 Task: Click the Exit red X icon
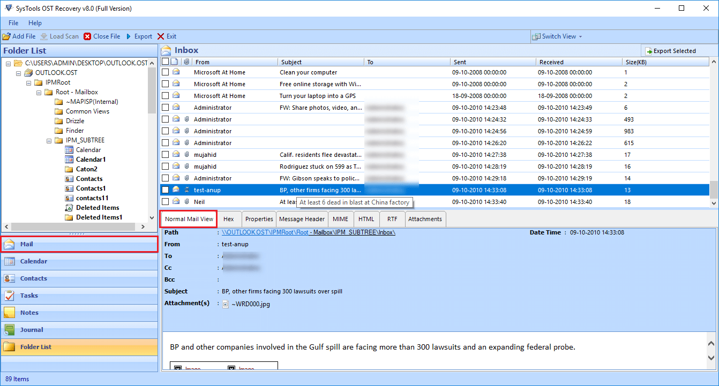coord(161,36)
